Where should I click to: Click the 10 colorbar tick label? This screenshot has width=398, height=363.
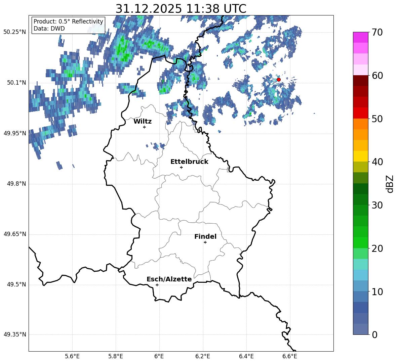[377, 291]
